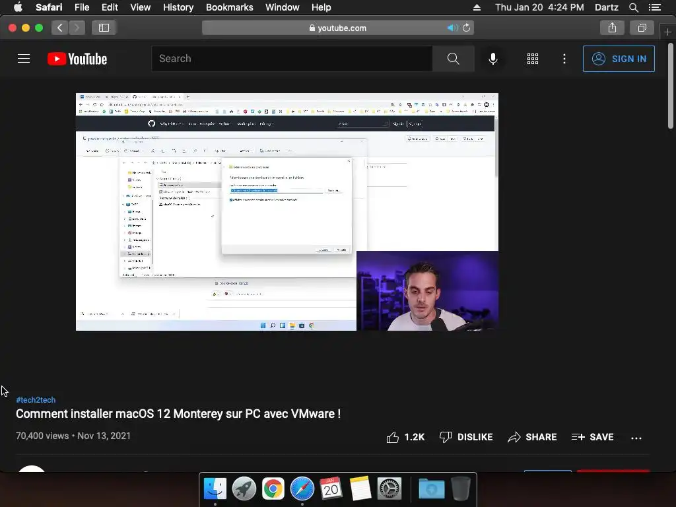Open the File menu
Screen dimensions: 676x507
(x=81, y=7)
